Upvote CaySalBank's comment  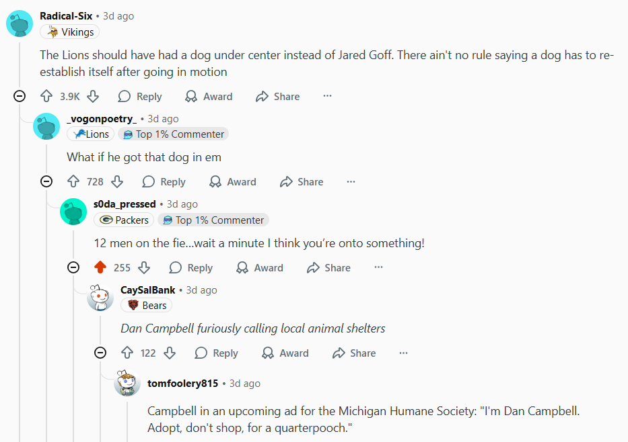127,353
